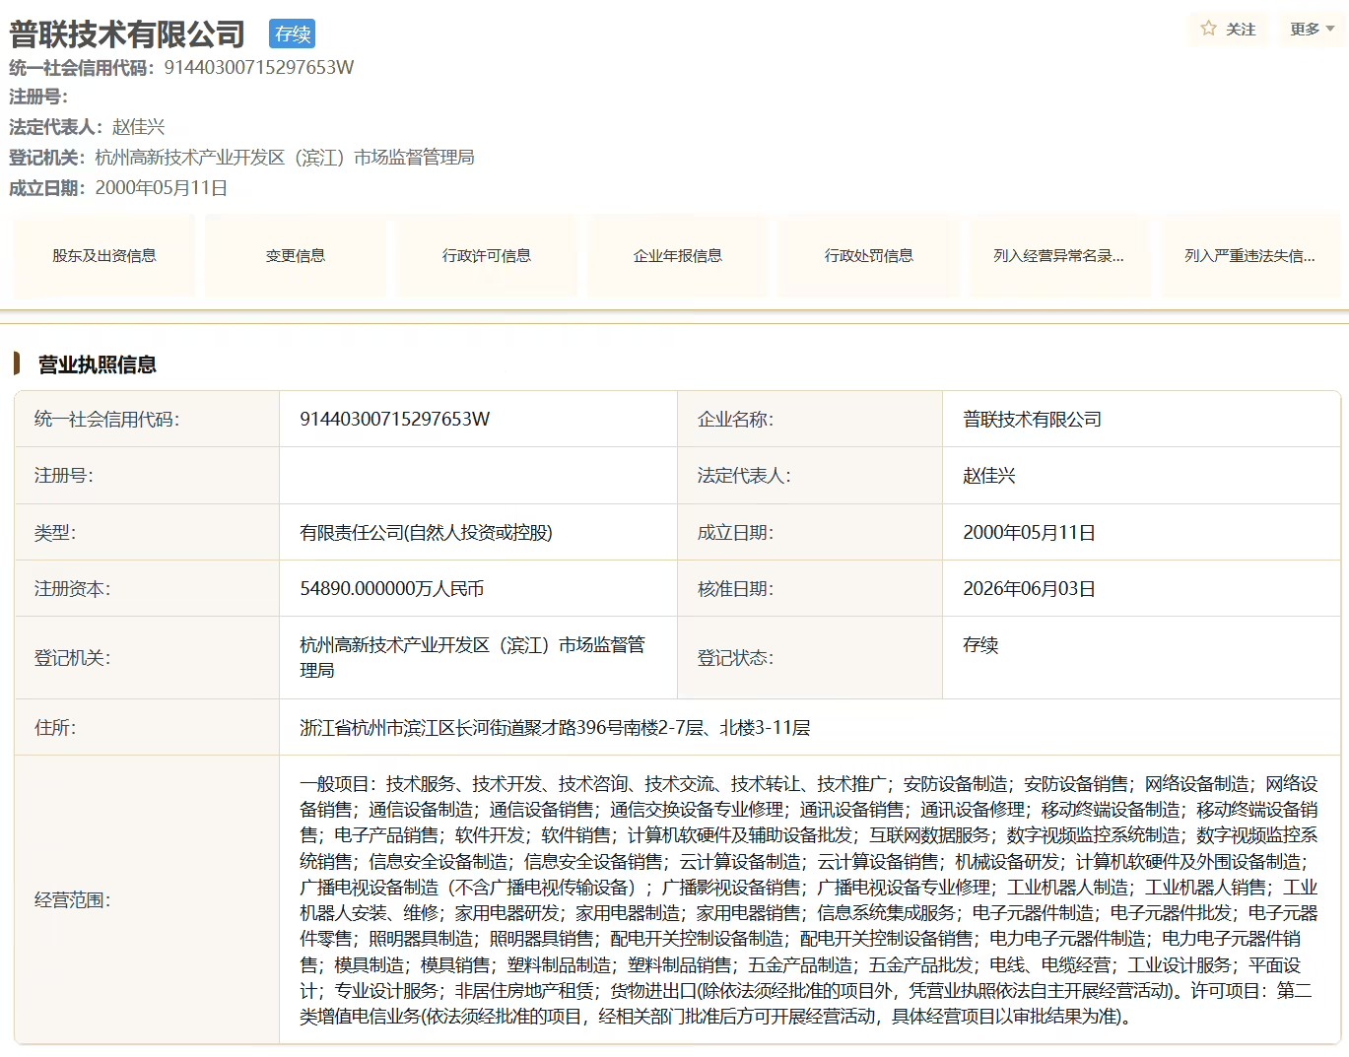Click the header registration authority text

tap(285, 158)
